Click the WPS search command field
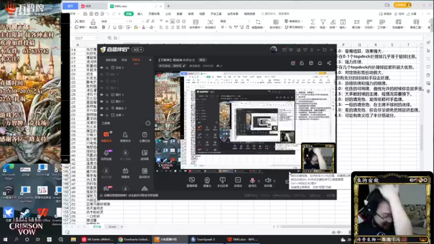The image size is (434, 244). (276, 14)
